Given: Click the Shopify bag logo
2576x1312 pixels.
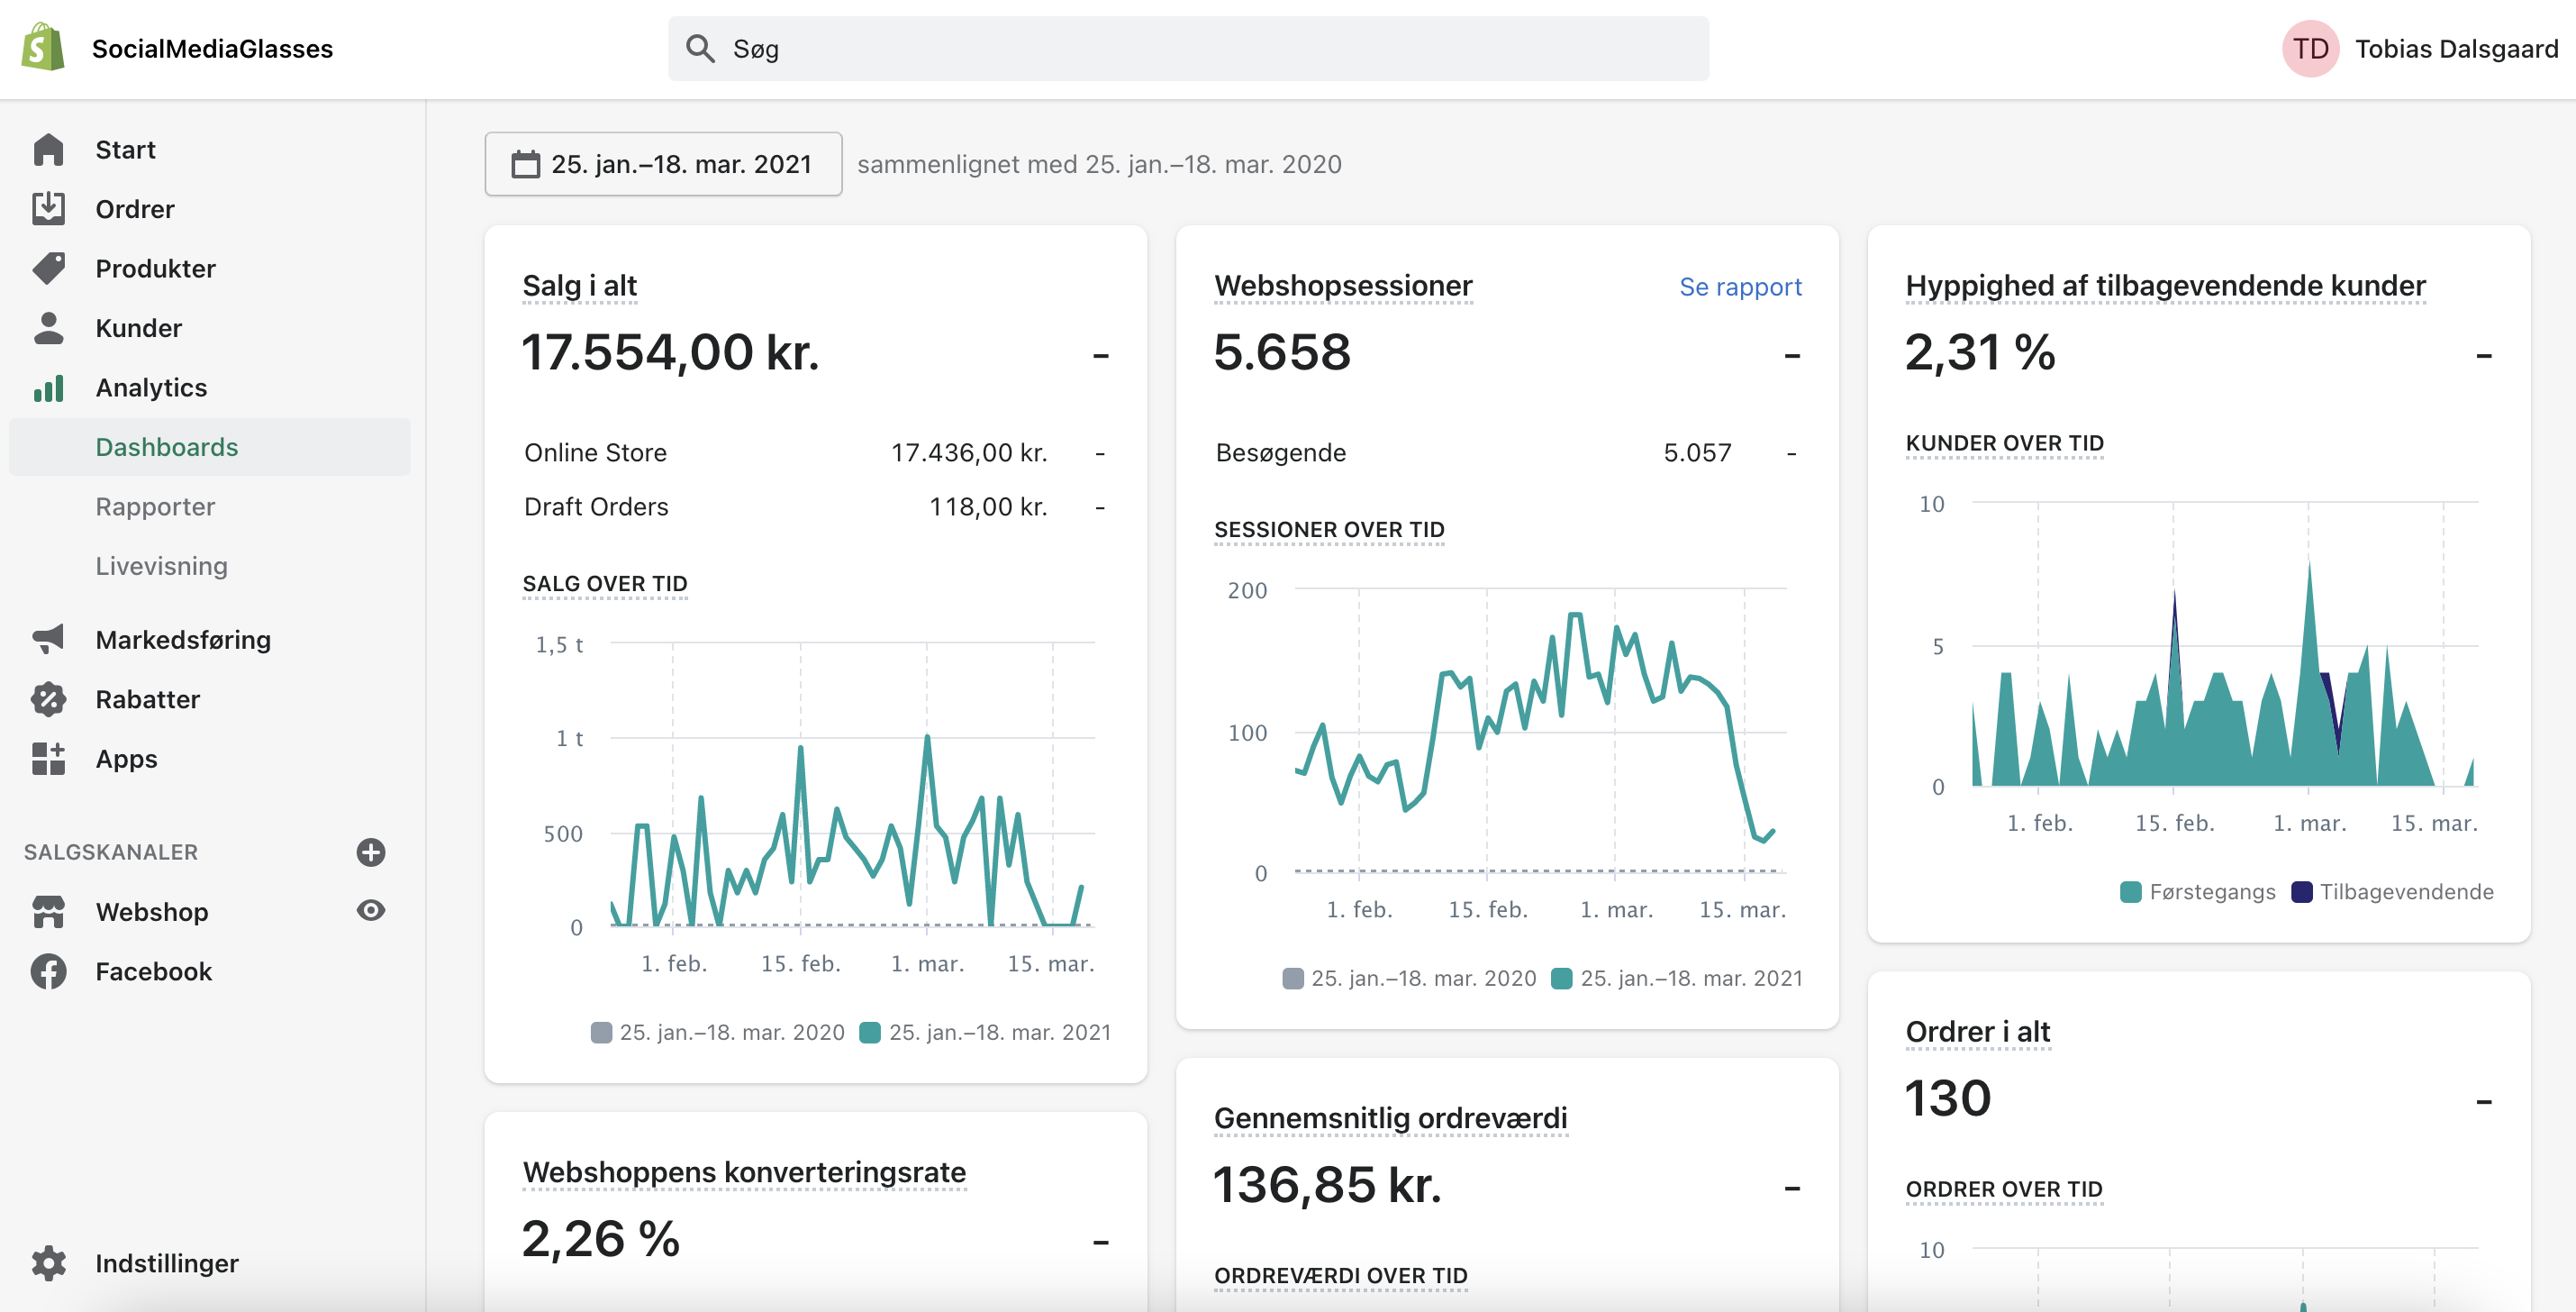Looking at the screenshot, I should (x=43, y=47).
